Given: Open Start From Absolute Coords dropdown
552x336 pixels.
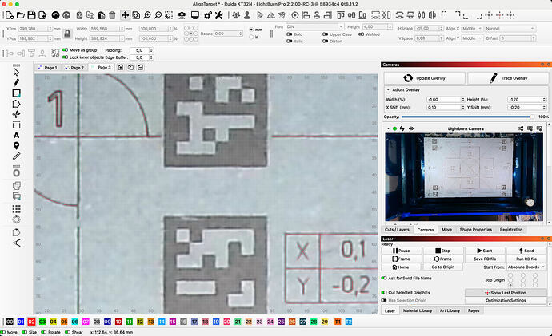Looking at the screenshot, I should [x=526, y=267].
